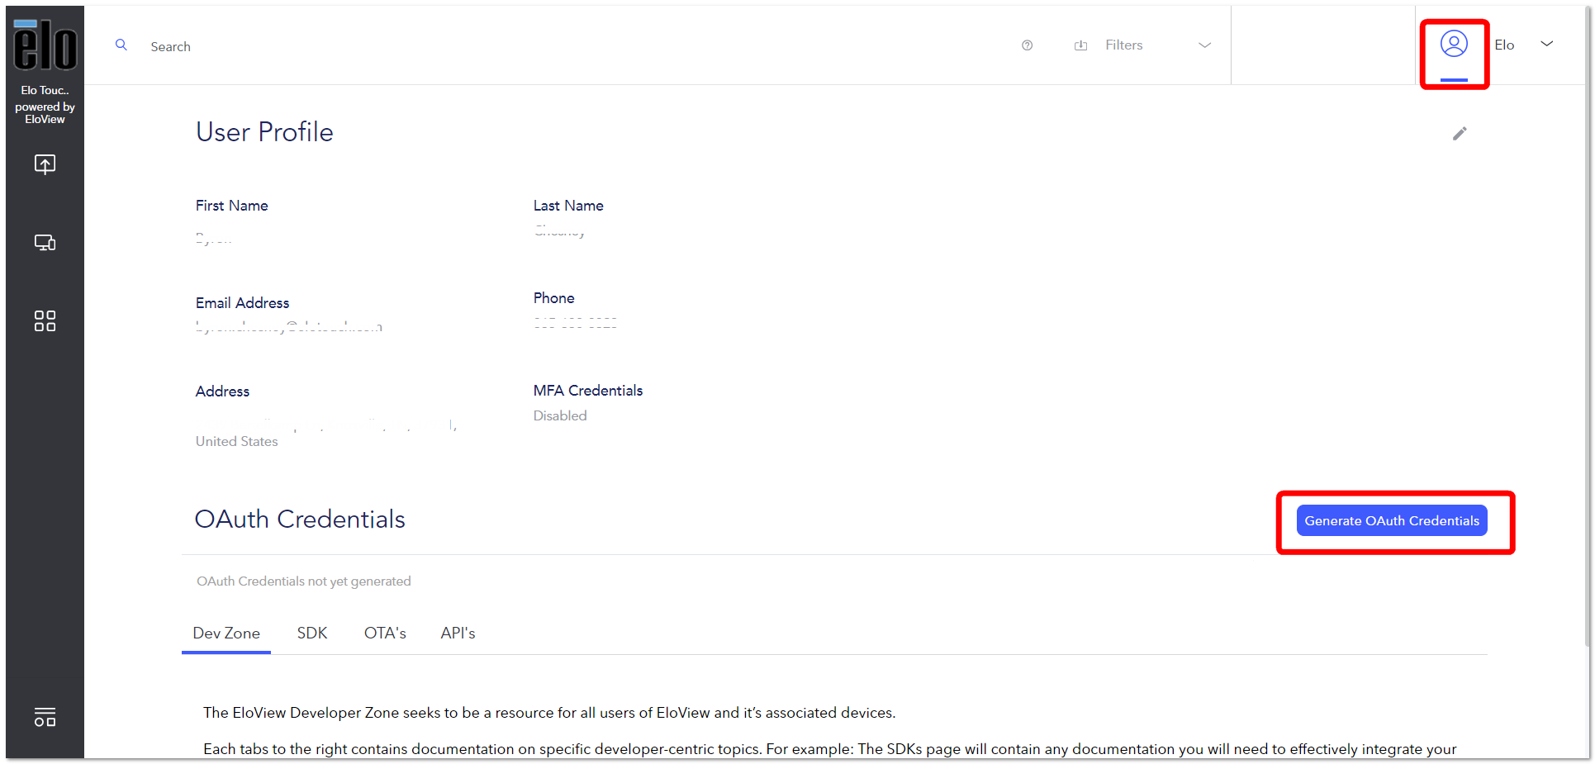Expand the Filters dropdown chevron
Image resolution: width=1595 pixels, height=764 pixels.
click(1204, 45)
